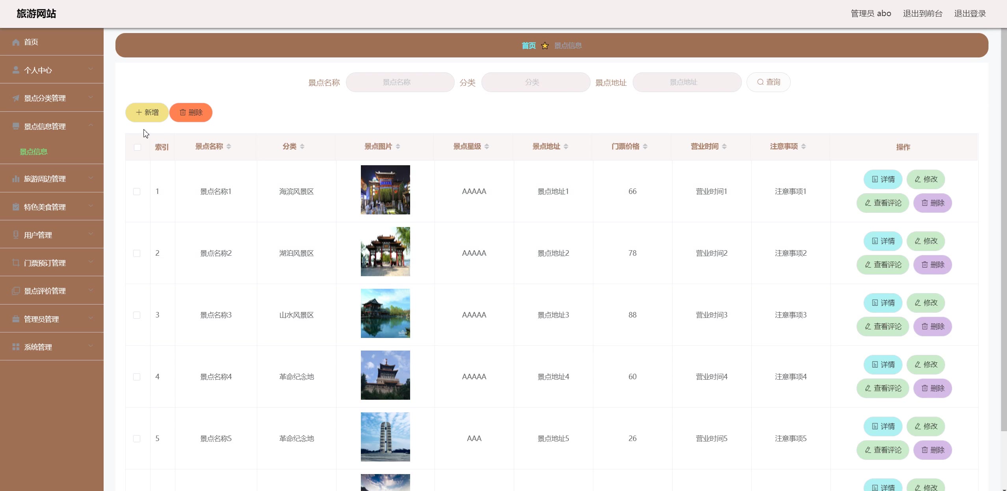Expand the 景点分类管理 chevron
The height and width of the screenshot is (491, 1007).
(x=91, y=97)
